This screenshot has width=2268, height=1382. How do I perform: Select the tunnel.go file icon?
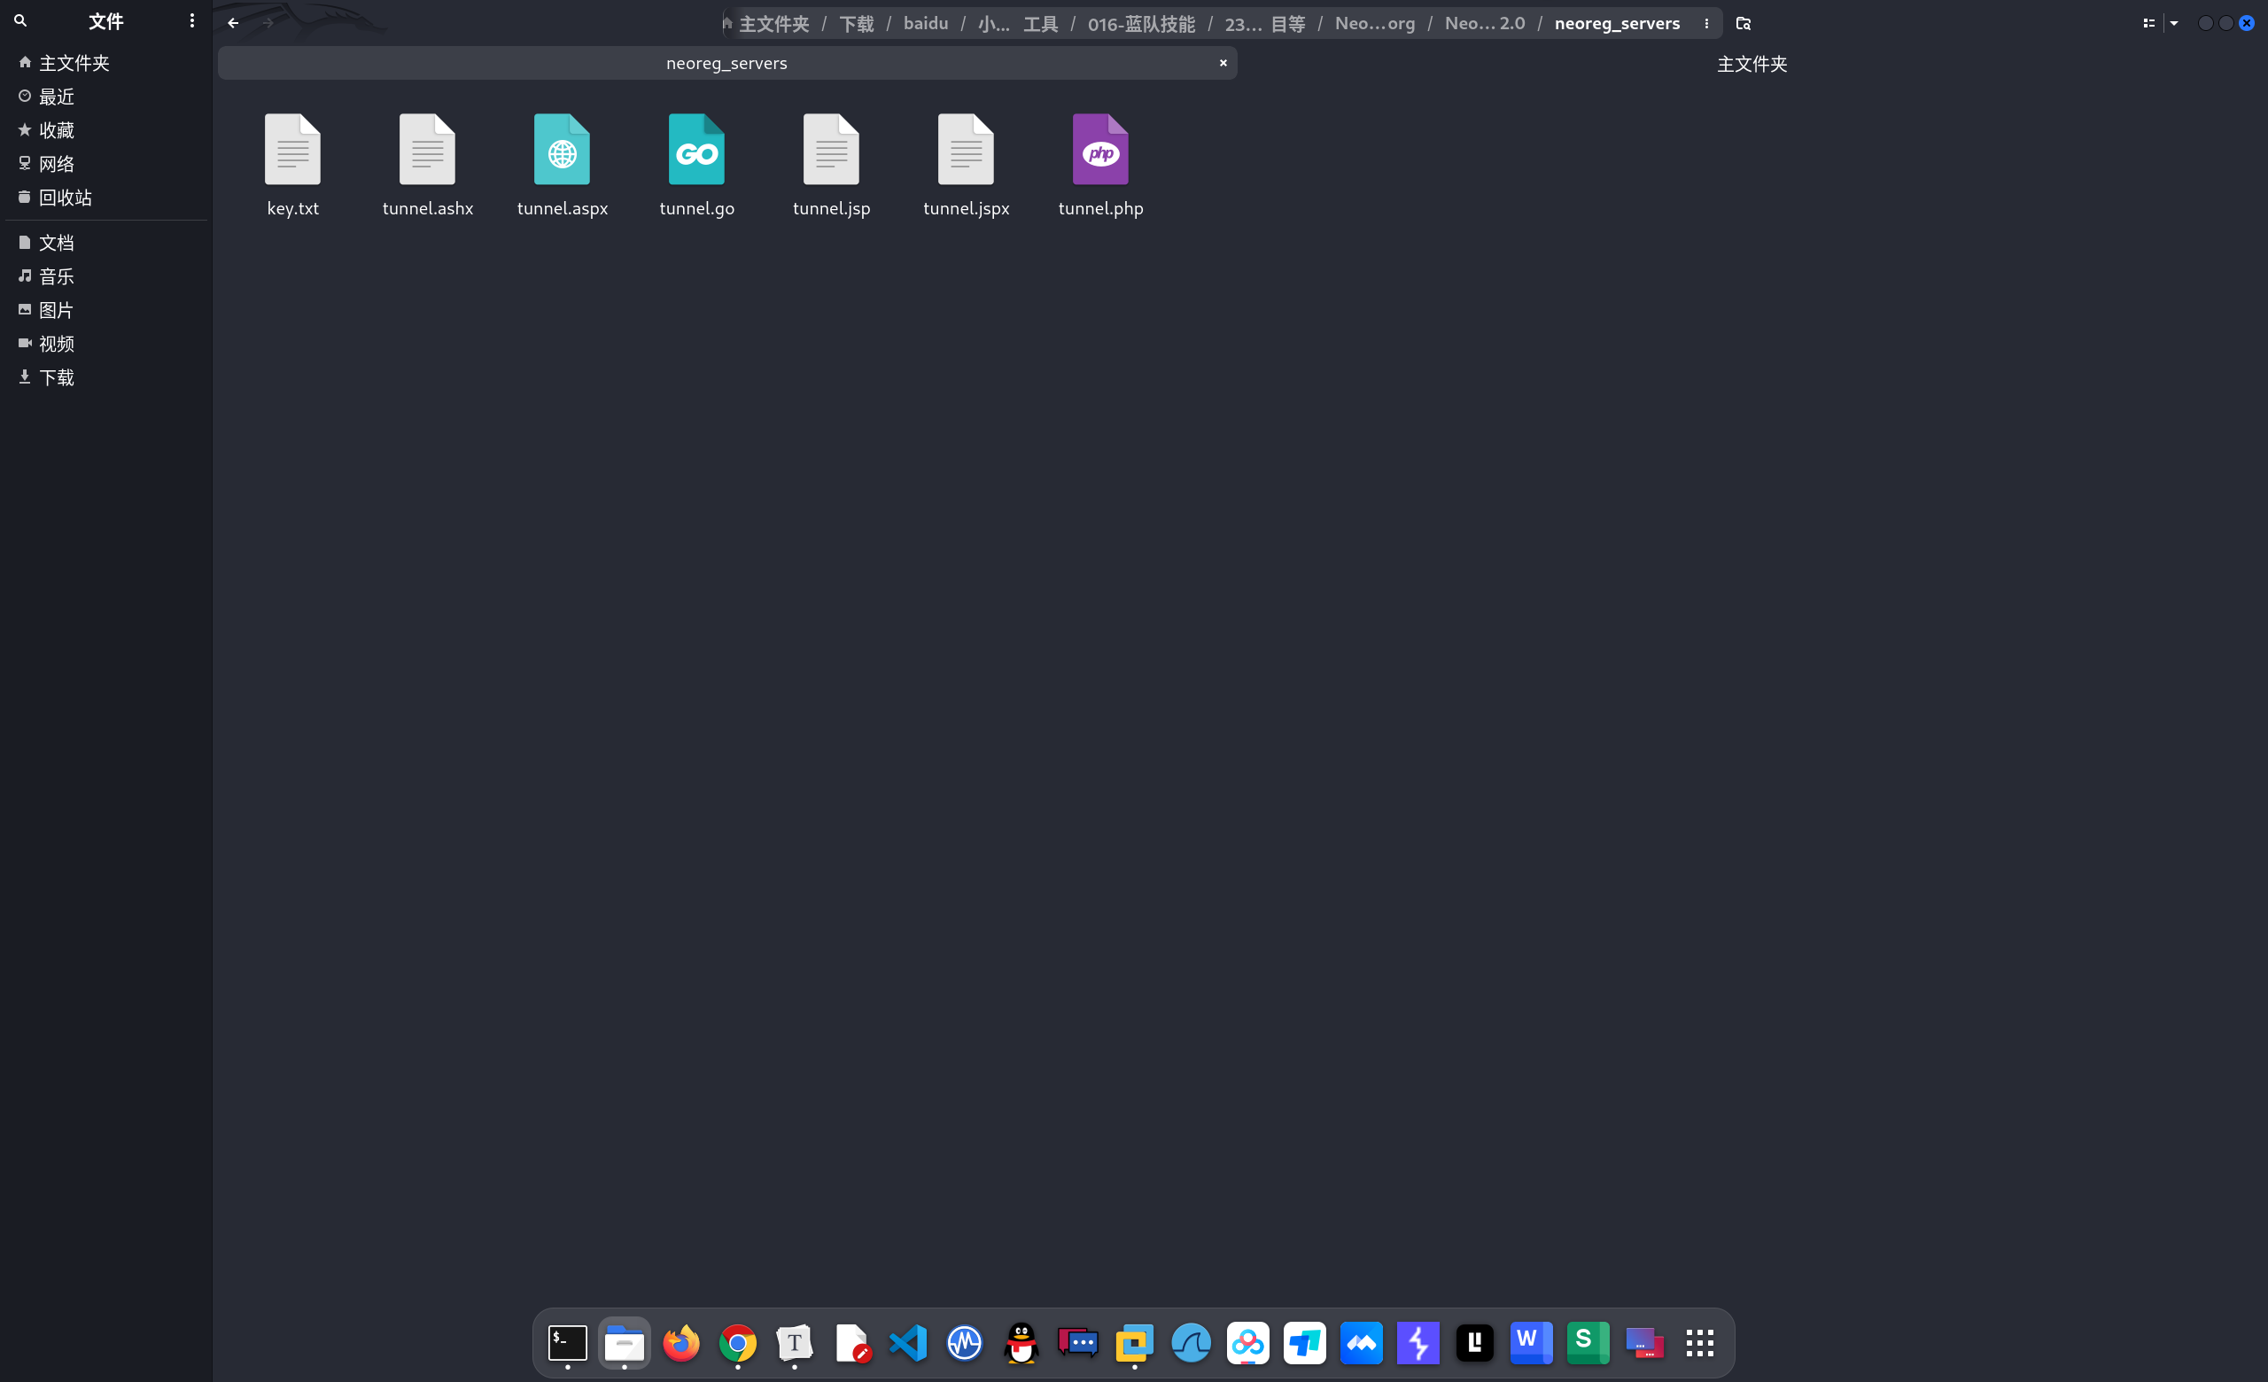696,150
